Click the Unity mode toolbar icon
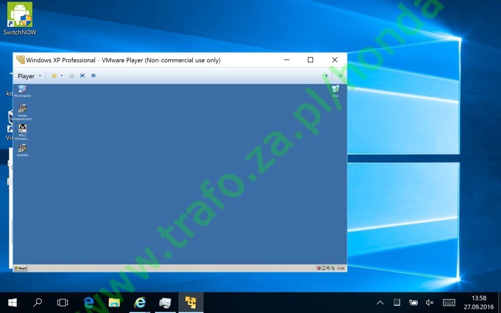 tap(93, 76)
